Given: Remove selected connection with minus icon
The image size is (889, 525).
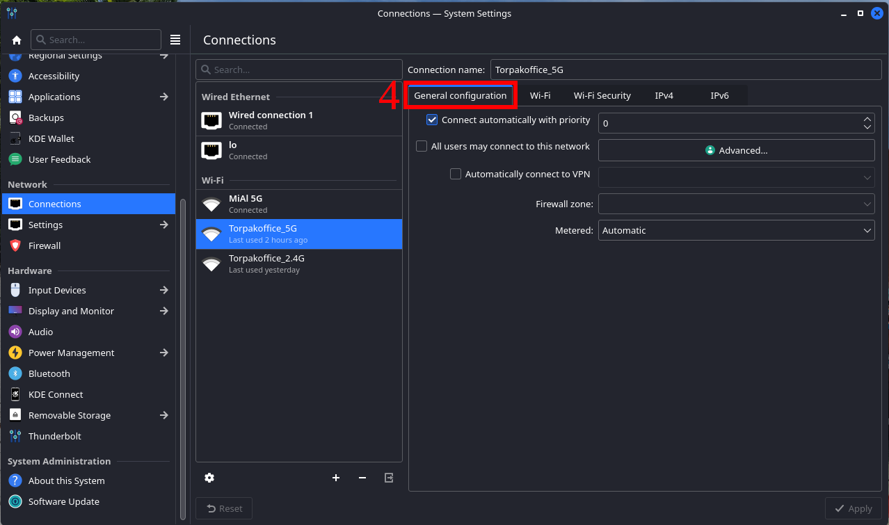Looking at the screenshot, I should [x=362, y=478].
